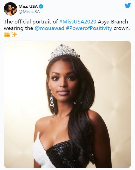Open the Miss USA display name
The height and width of the screenshot is (170, 135).
(x=28, y=7)
